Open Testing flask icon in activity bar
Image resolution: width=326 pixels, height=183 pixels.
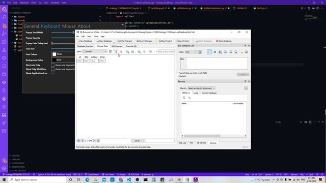[4, 50]
